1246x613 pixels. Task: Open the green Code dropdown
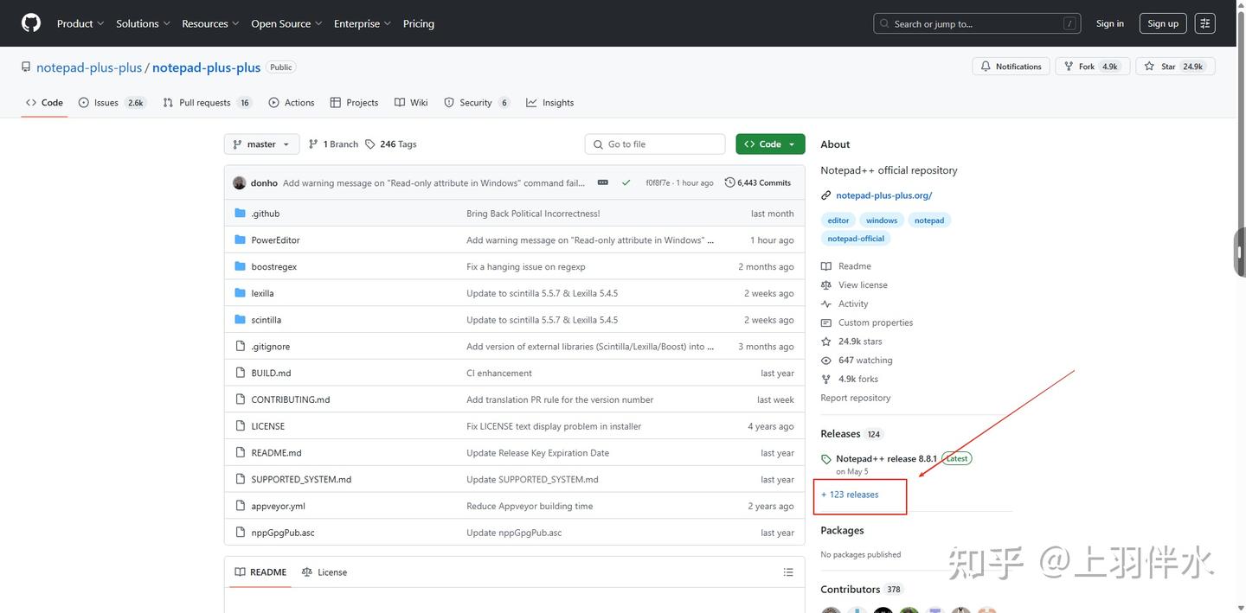(x=770, y=144)
